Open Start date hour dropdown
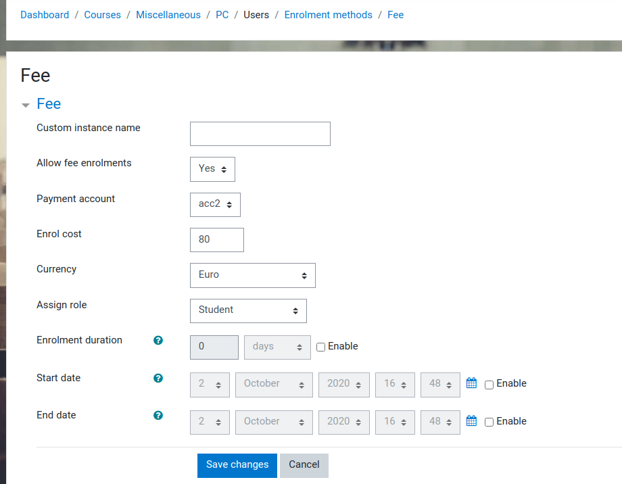The height and width of the screenshot is (484, 622). click(x=395, y=385)
